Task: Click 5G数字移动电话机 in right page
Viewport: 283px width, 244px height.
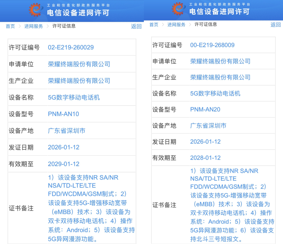Action: pyautogui.click(x=215, y=94)
